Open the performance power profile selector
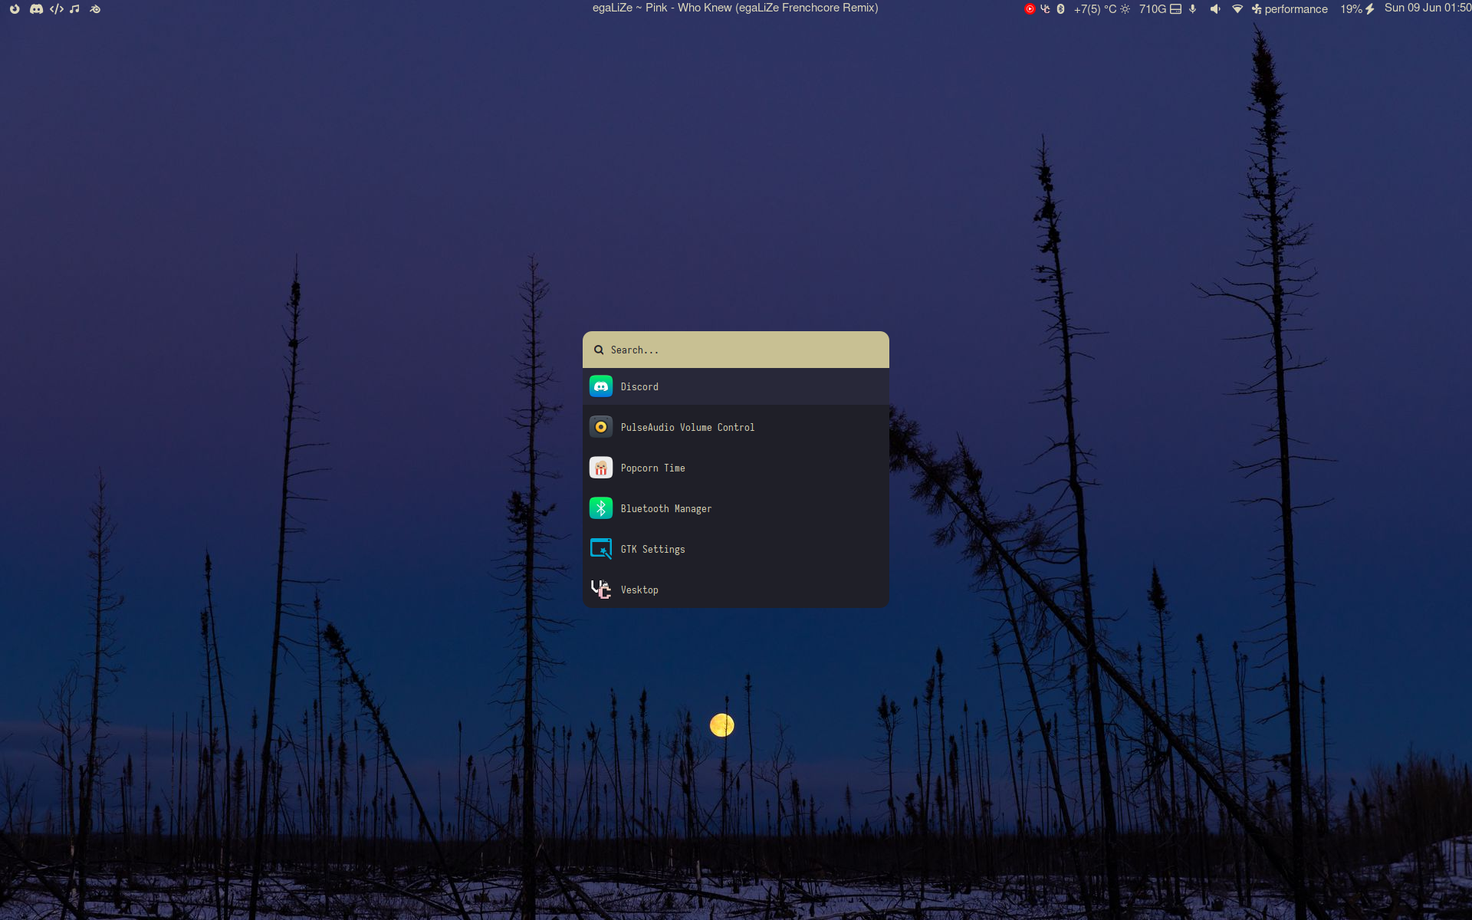This screenshot has height=920, width=1472. tap(1290, 9)
